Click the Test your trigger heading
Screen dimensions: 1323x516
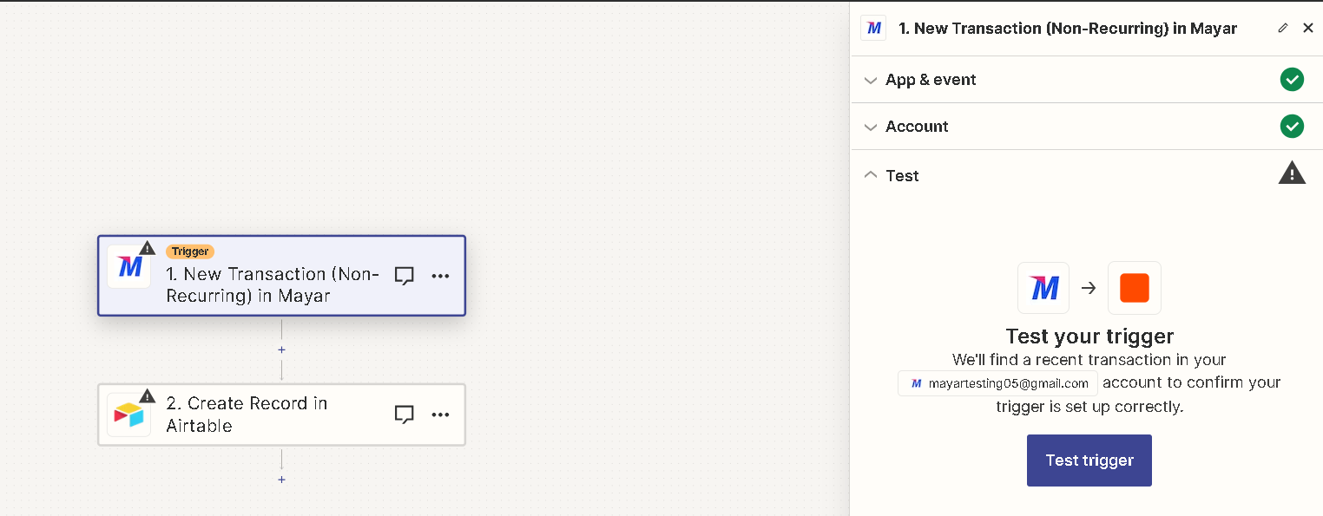(x=1089, y=336)
